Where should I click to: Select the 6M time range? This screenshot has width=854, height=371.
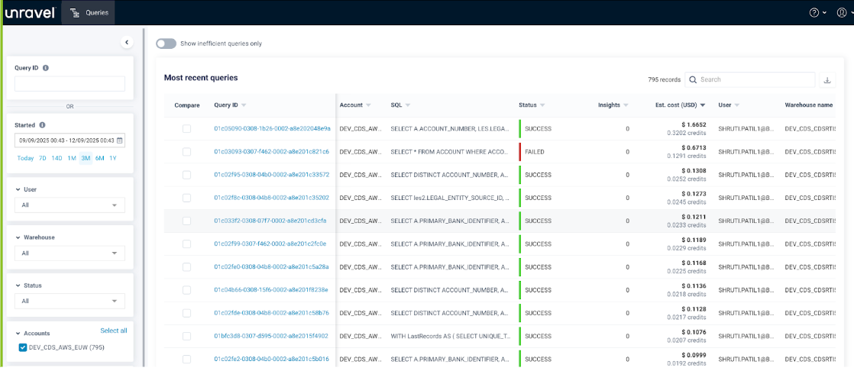[x=99, y=158]
